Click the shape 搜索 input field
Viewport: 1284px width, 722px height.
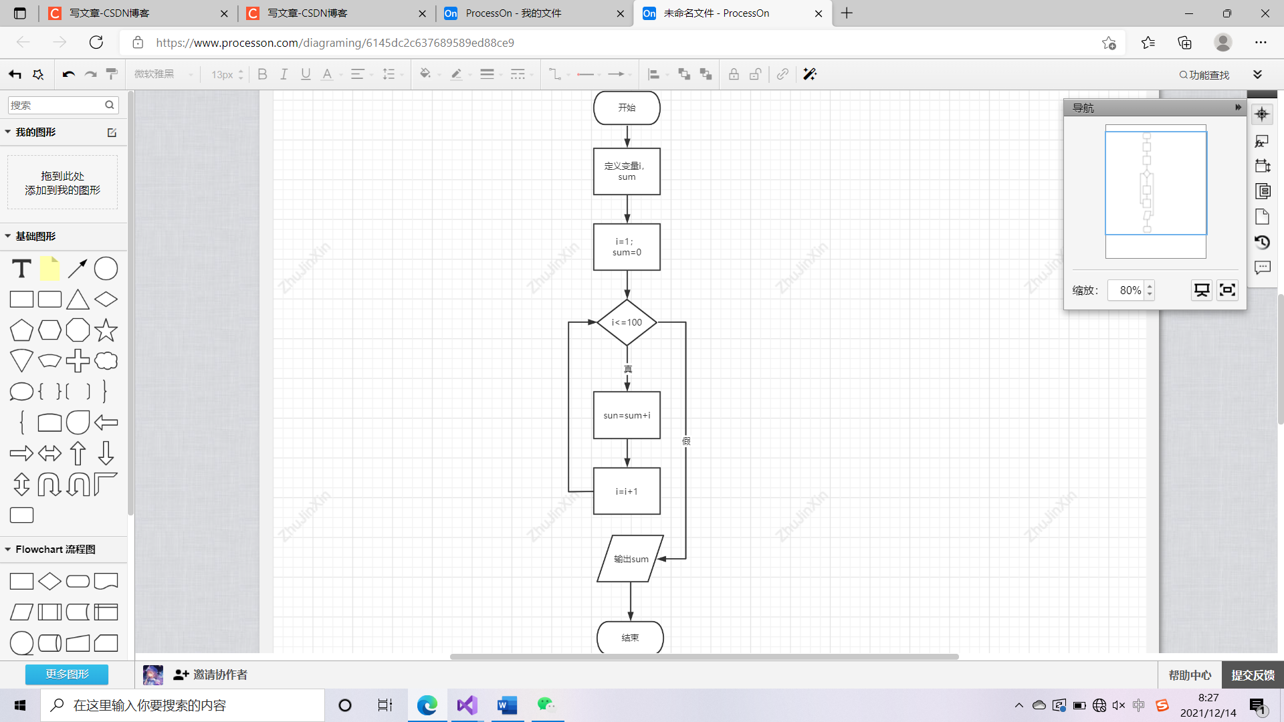tap(56, 105)
